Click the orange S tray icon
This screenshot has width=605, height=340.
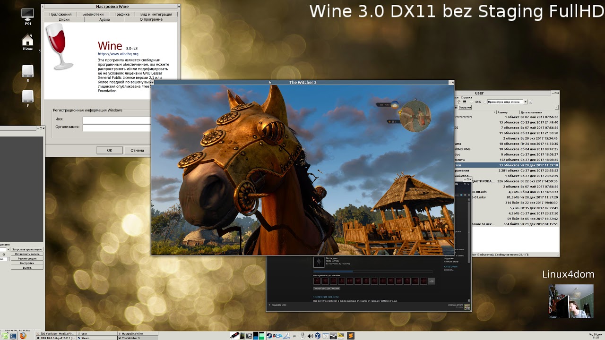[x=351, y=336]
